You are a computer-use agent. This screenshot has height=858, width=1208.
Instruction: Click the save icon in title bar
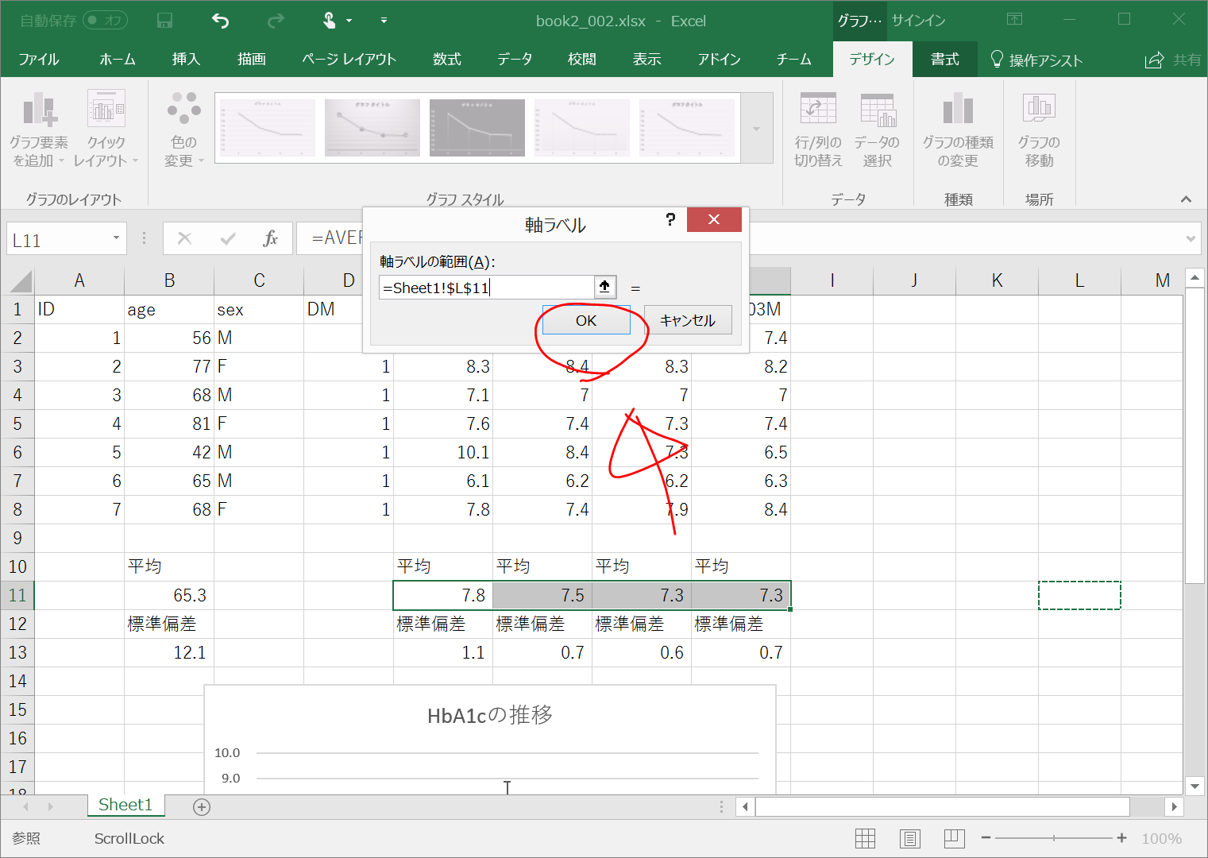[x=164, y=21]
